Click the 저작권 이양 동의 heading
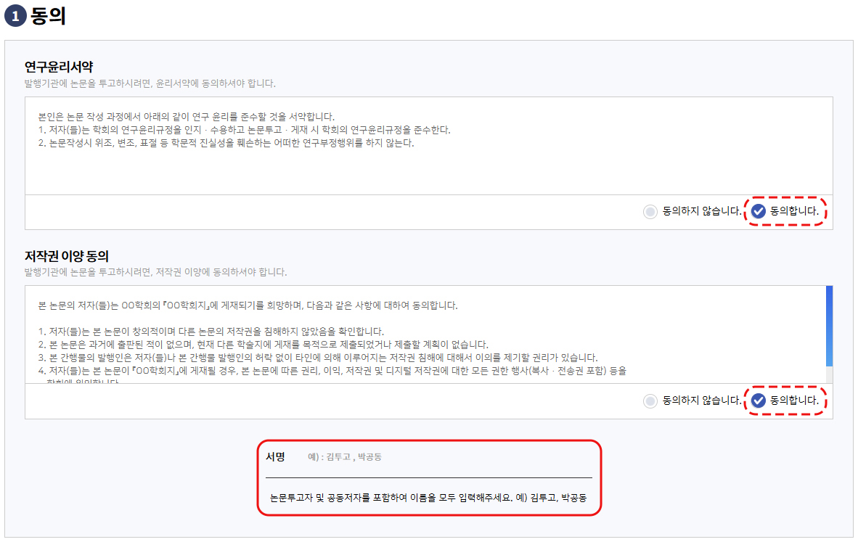This screenshot has height=542, width=858. pos(67,256)
